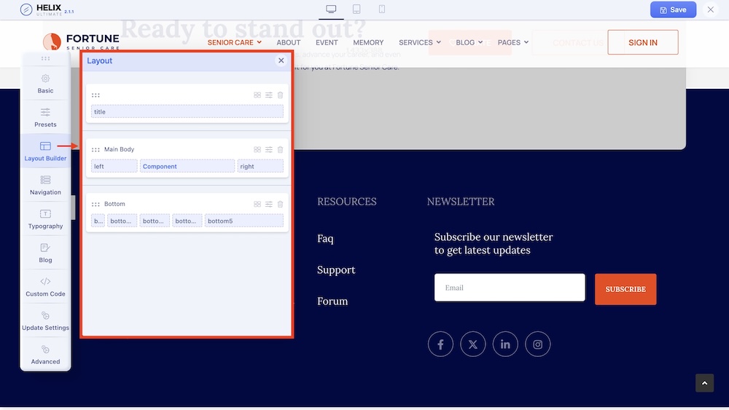This screenshot has width=729, height=410.
Task: Open the Custom Code panel
Action: coord(45,286)
